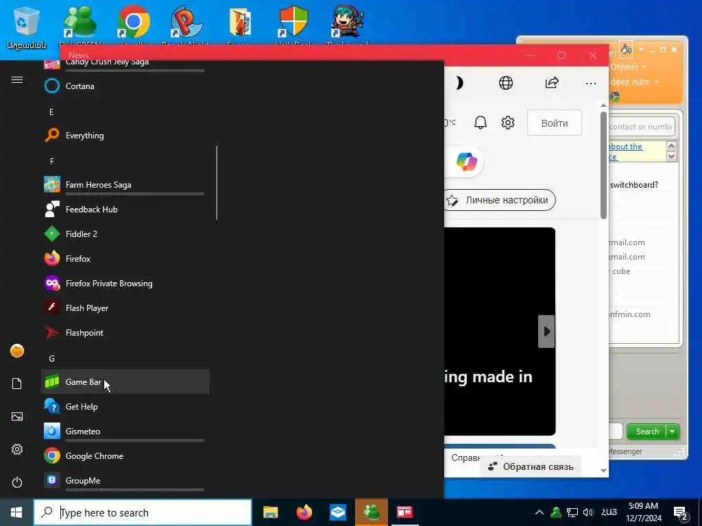Click the Windows Start button
Viewport: 702px width, 526px height.
[x=16, y=512]
